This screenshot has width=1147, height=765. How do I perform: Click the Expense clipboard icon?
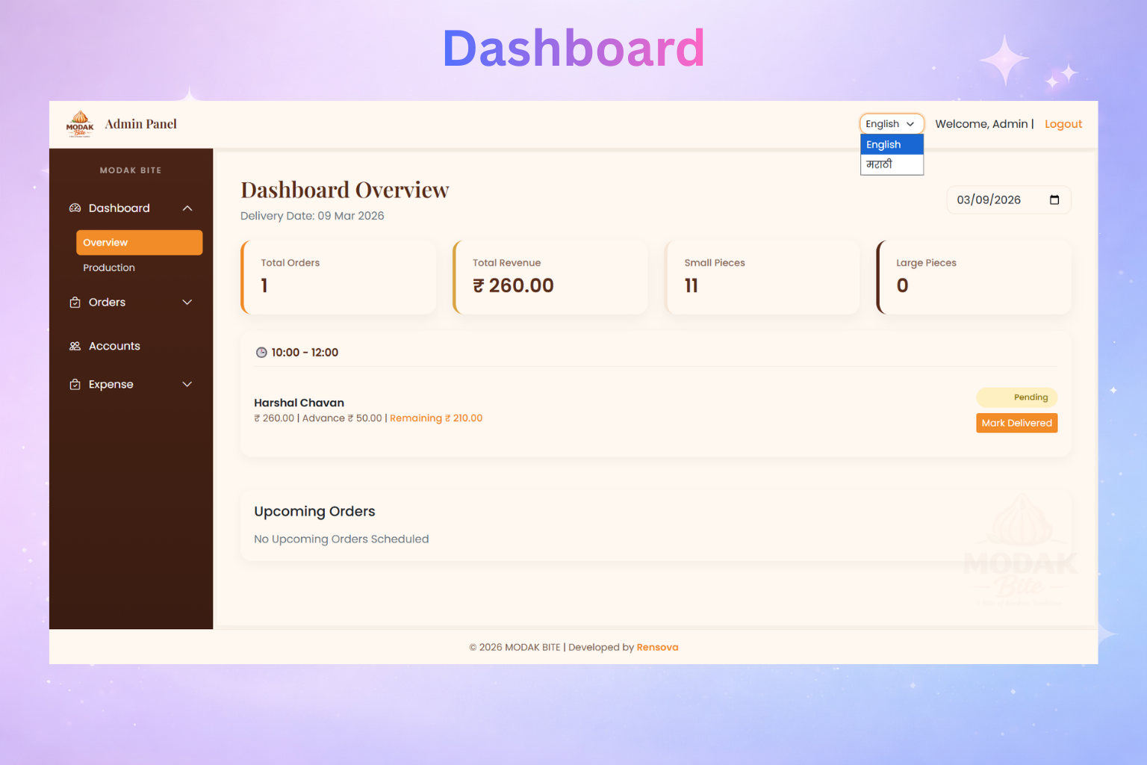click(x=75, y=385)
